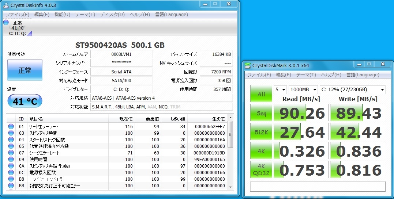The image size is (394, 199).
Task: Click blue status icon for row 01 リードエラーレート
Action: tap(11, 126)
